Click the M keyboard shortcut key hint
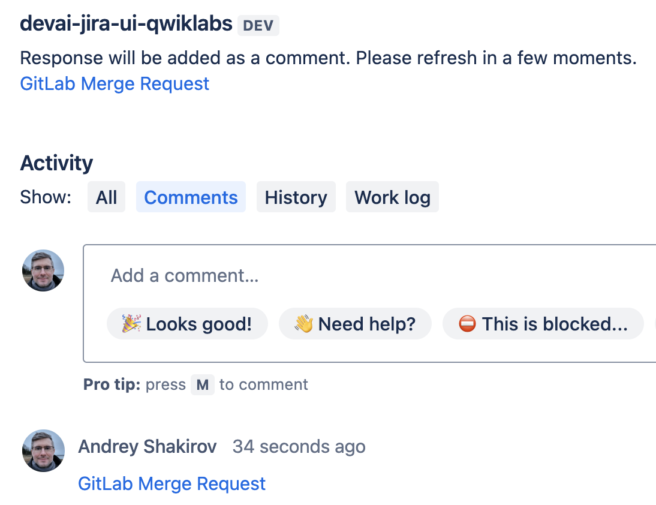The height and width of the screenshot is (505, 656). click(203, 385)
